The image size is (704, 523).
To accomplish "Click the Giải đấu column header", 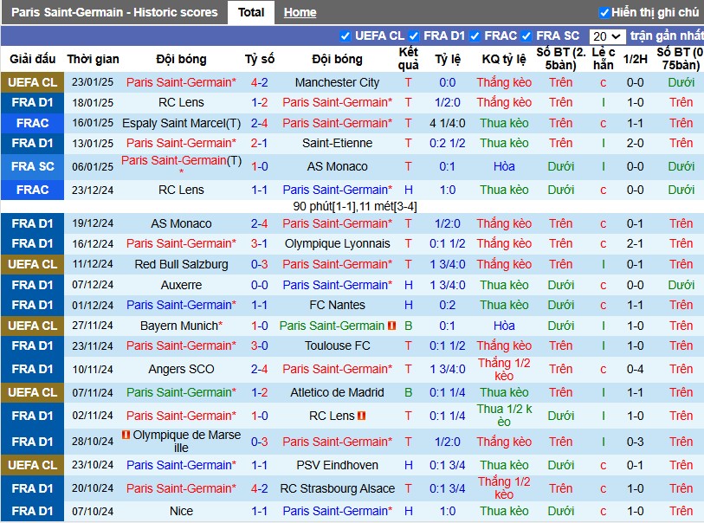I will (x=32, y=59).
